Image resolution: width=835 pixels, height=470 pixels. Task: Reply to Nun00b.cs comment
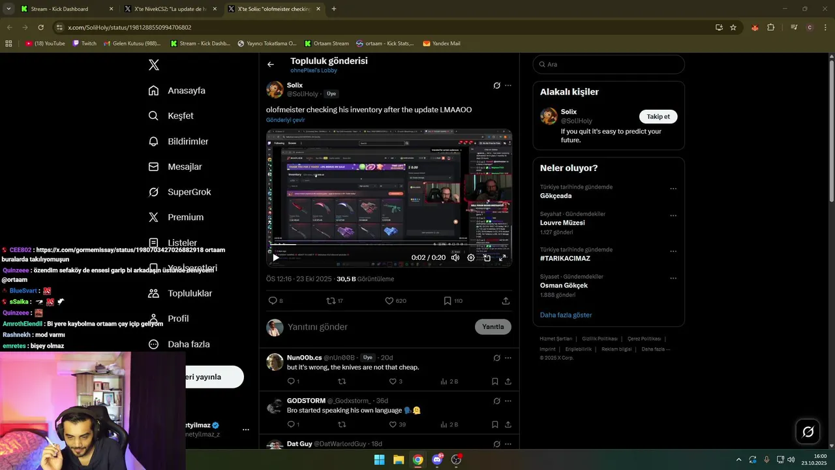(291, 381)
